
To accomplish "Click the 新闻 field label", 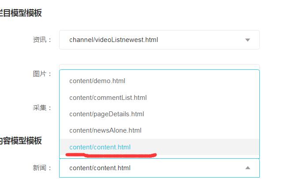I will pyautogui.click(x=42, y=168).
